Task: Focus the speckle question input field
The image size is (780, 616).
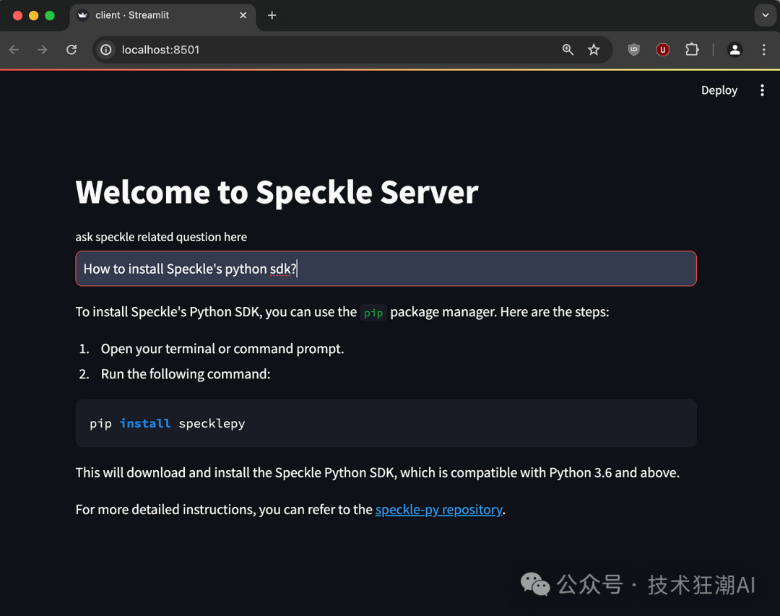Action: (386, 268)
